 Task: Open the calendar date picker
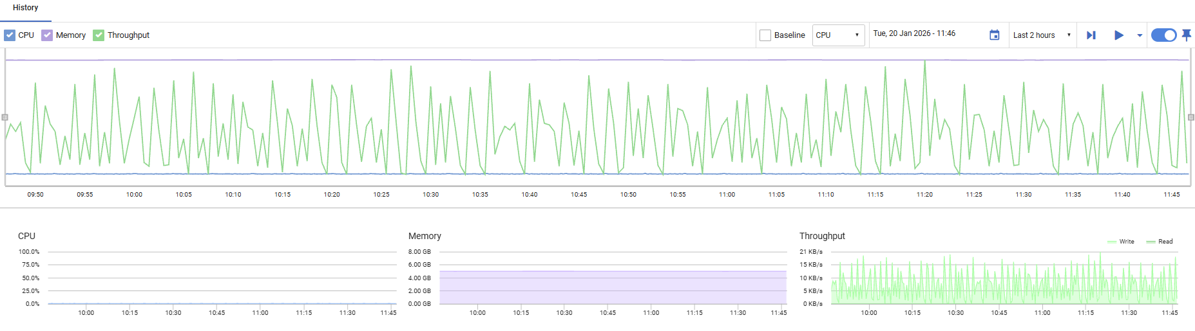tap(994, 35)
